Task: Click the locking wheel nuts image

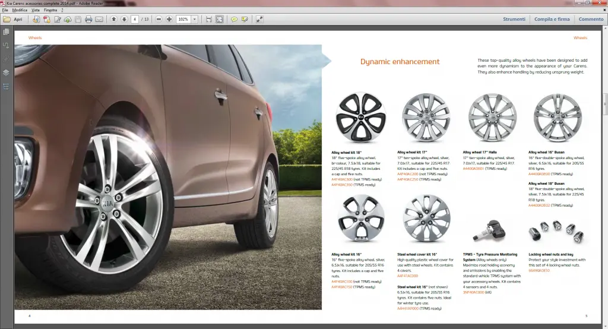Action: tap(556, 231)
